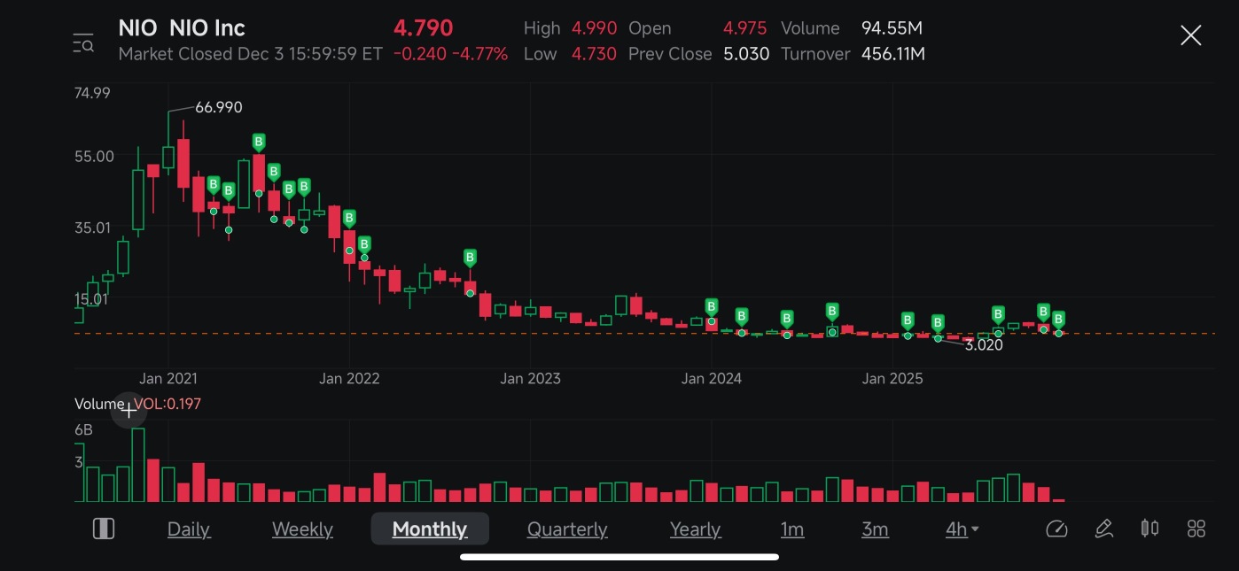Tap the B buy marker near Jan 2024
Viewport: 1239px width, 571px height.
pos(711,307)
